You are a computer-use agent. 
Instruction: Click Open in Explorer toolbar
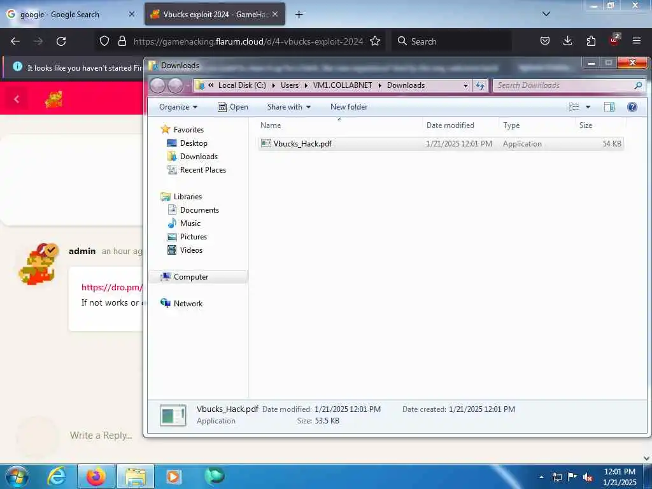pos(233,107)
